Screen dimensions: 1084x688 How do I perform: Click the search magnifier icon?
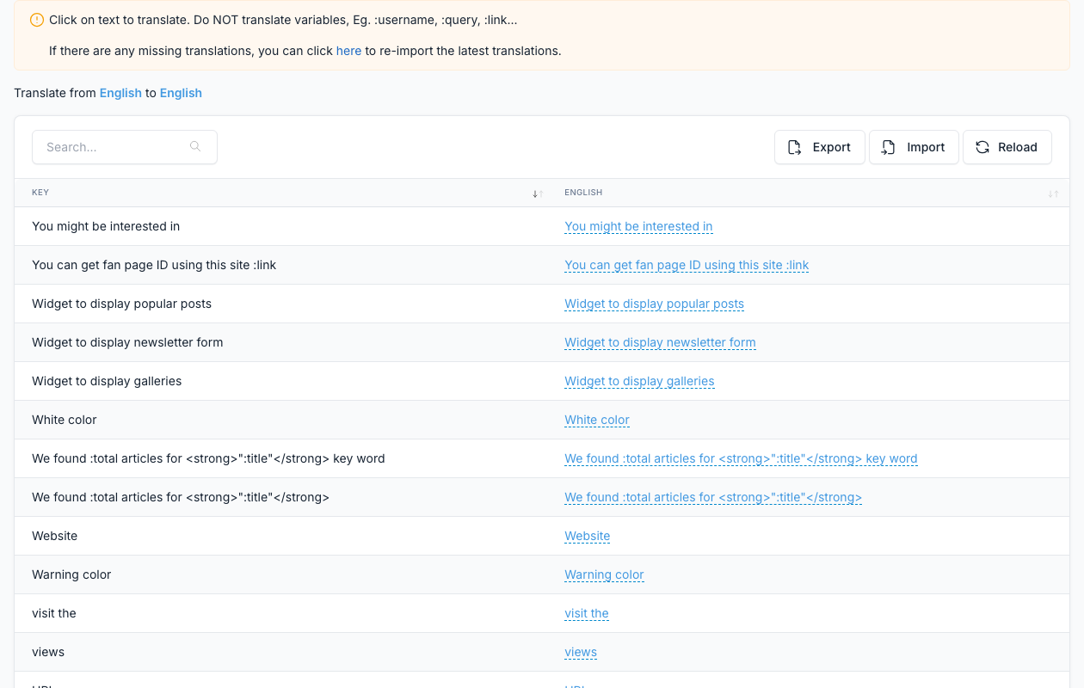195,146
